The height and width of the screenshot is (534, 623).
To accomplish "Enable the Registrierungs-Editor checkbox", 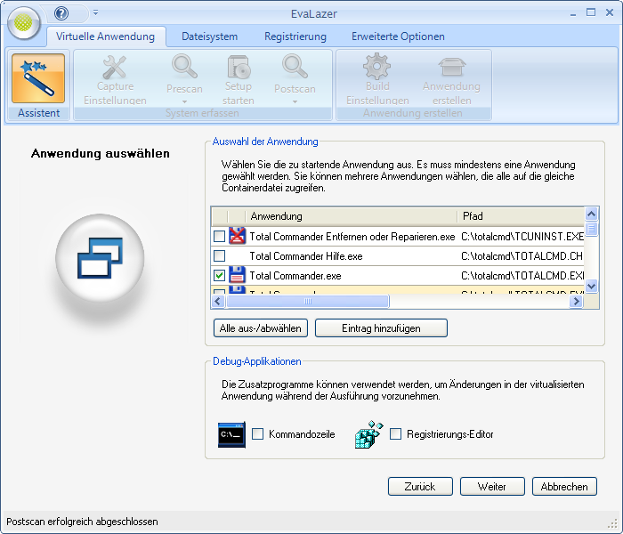I will (x=396, y=434).
